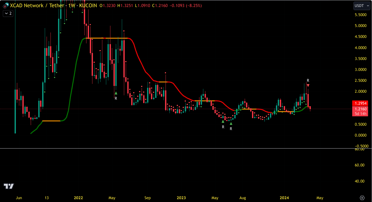The image size is (372, 202).
Task: Click the 0.0000 price axis label
Action: click(x=360, y=135)
